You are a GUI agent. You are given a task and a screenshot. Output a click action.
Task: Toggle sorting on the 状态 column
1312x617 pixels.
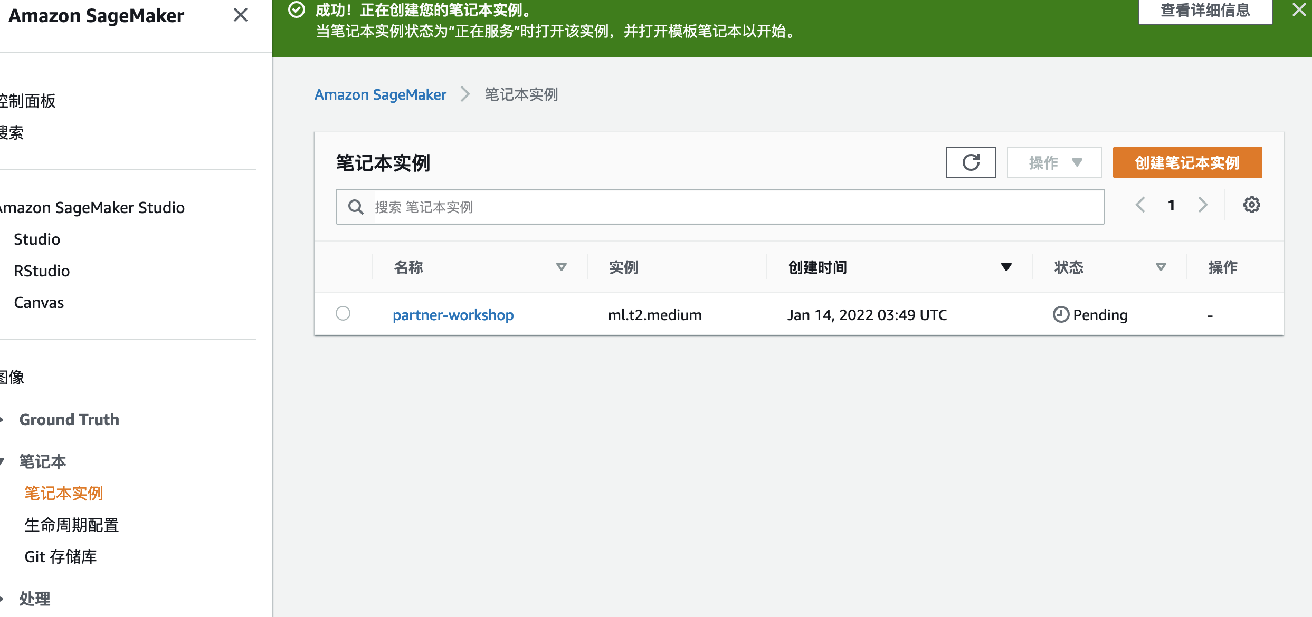click(x=1159, y=267)
